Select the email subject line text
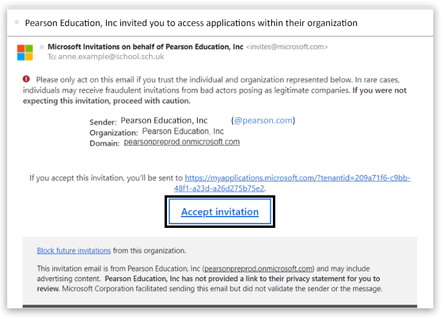Image resolution: width=444 pixels, height=319 pixels. (x=191, y=23)
